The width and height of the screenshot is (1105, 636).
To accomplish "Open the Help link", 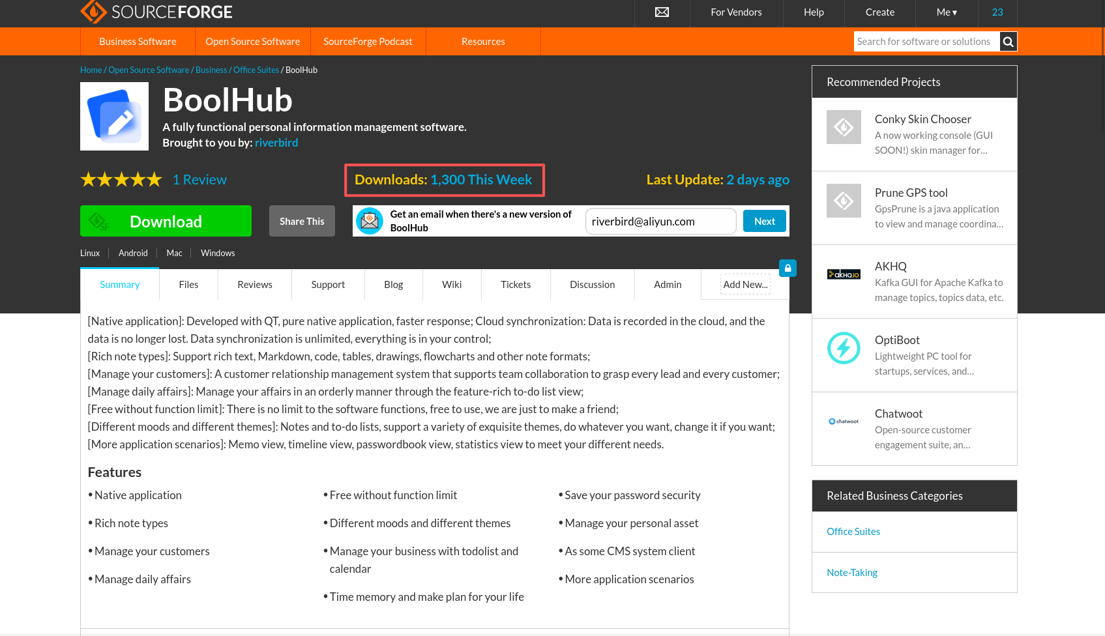I will click(x=814, y=12).
